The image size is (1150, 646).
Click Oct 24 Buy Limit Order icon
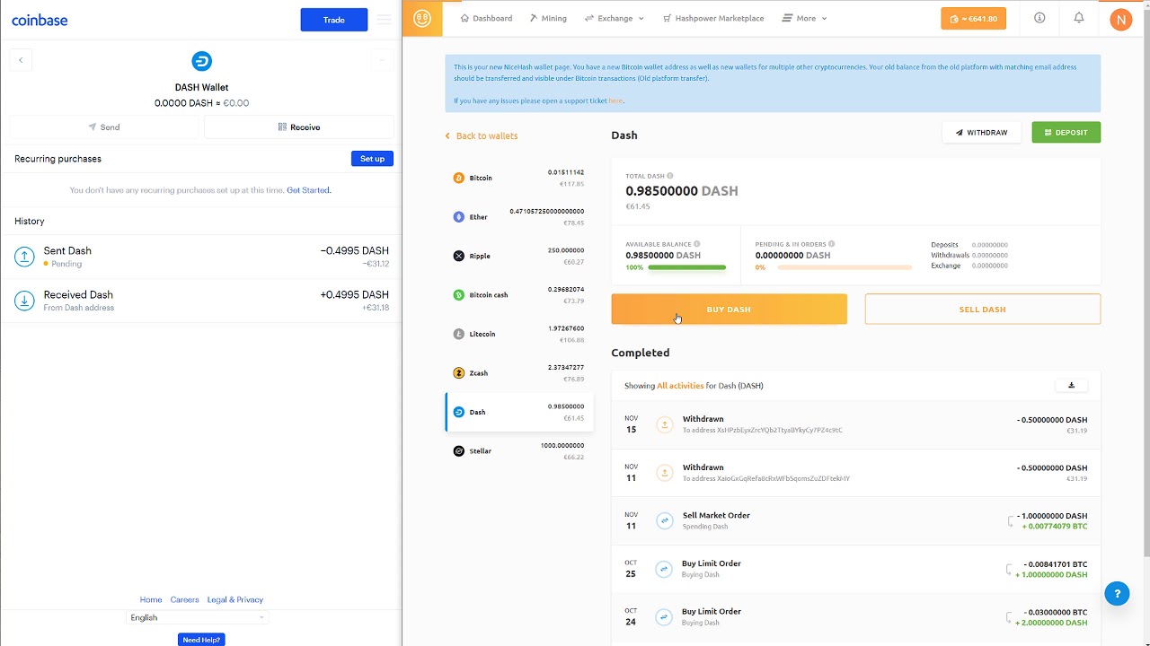664,616
